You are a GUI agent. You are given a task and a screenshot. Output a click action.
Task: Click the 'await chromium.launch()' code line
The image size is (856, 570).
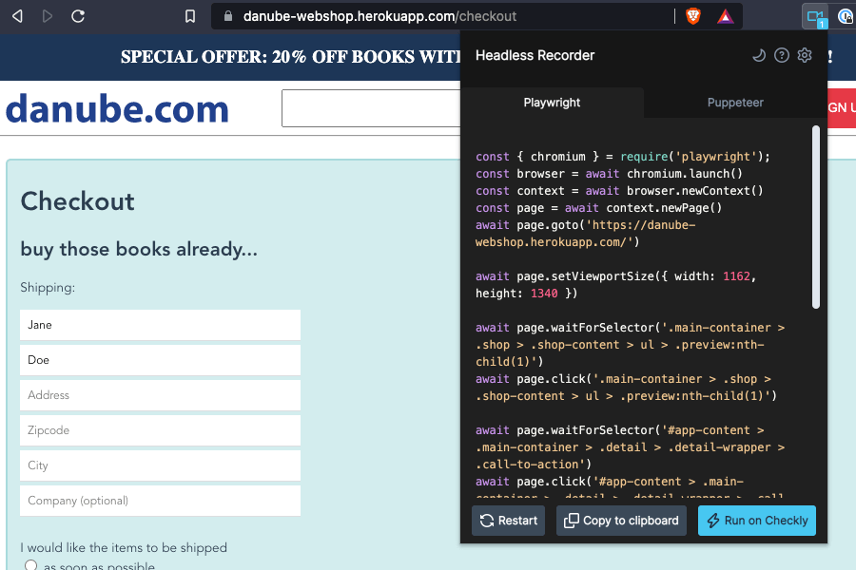(609, 174)
